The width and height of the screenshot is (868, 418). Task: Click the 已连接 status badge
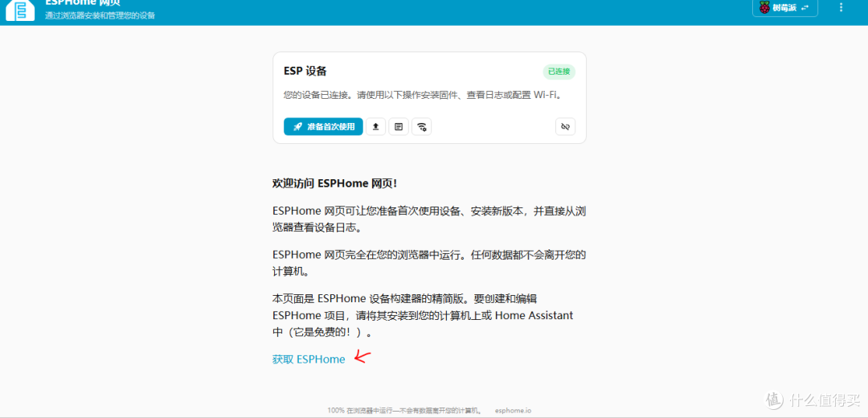click(559, 72)
